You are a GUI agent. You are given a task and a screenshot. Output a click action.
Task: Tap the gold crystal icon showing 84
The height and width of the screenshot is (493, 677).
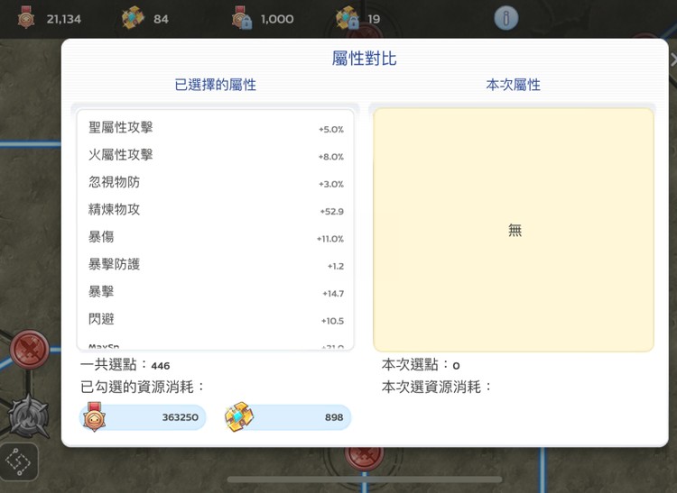[133, 18]
